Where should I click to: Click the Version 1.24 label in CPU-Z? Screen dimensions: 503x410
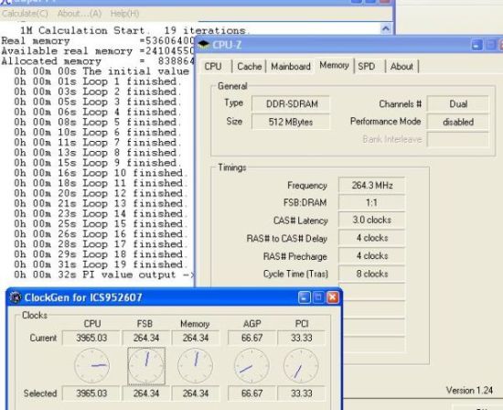coord(469,391)
